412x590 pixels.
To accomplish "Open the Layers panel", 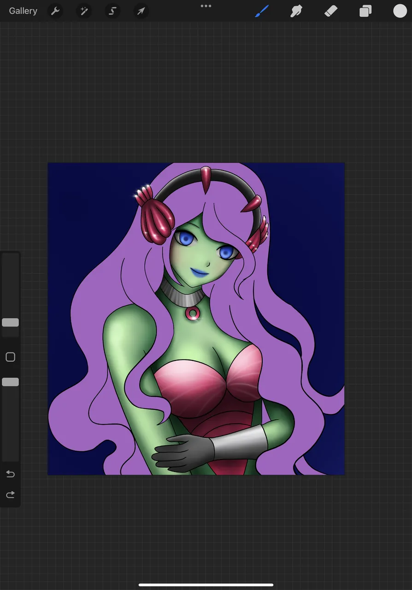I will tap(365, 11).
